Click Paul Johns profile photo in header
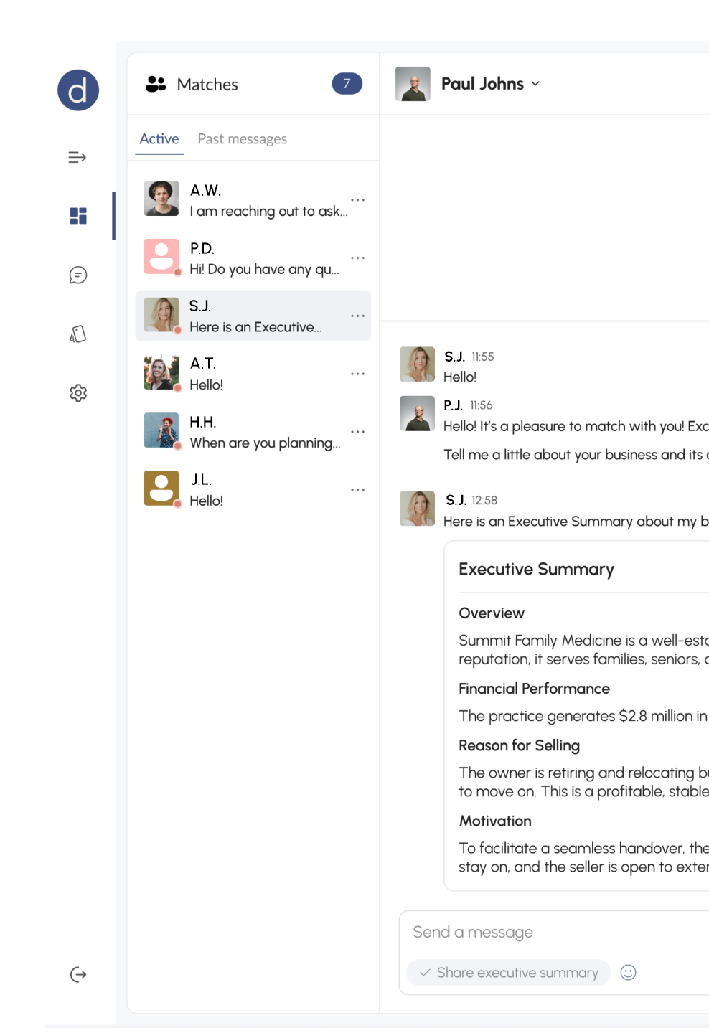Image resolution: width=709 pixels, height=1028 pixels. (413, 84)
